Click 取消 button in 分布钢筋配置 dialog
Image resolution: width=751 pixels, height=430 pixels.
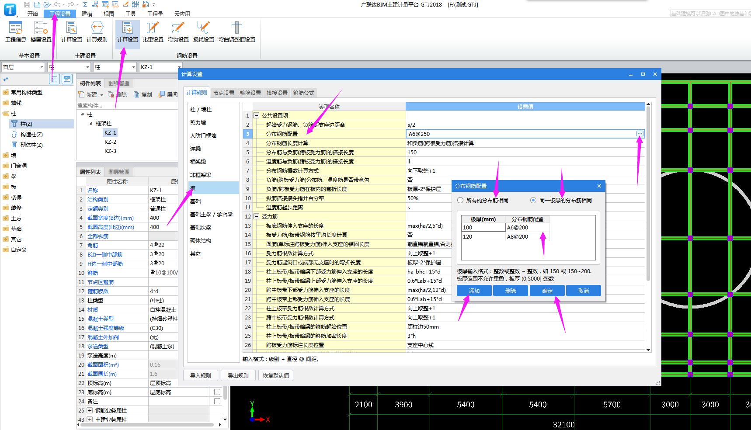coord(584,291)
